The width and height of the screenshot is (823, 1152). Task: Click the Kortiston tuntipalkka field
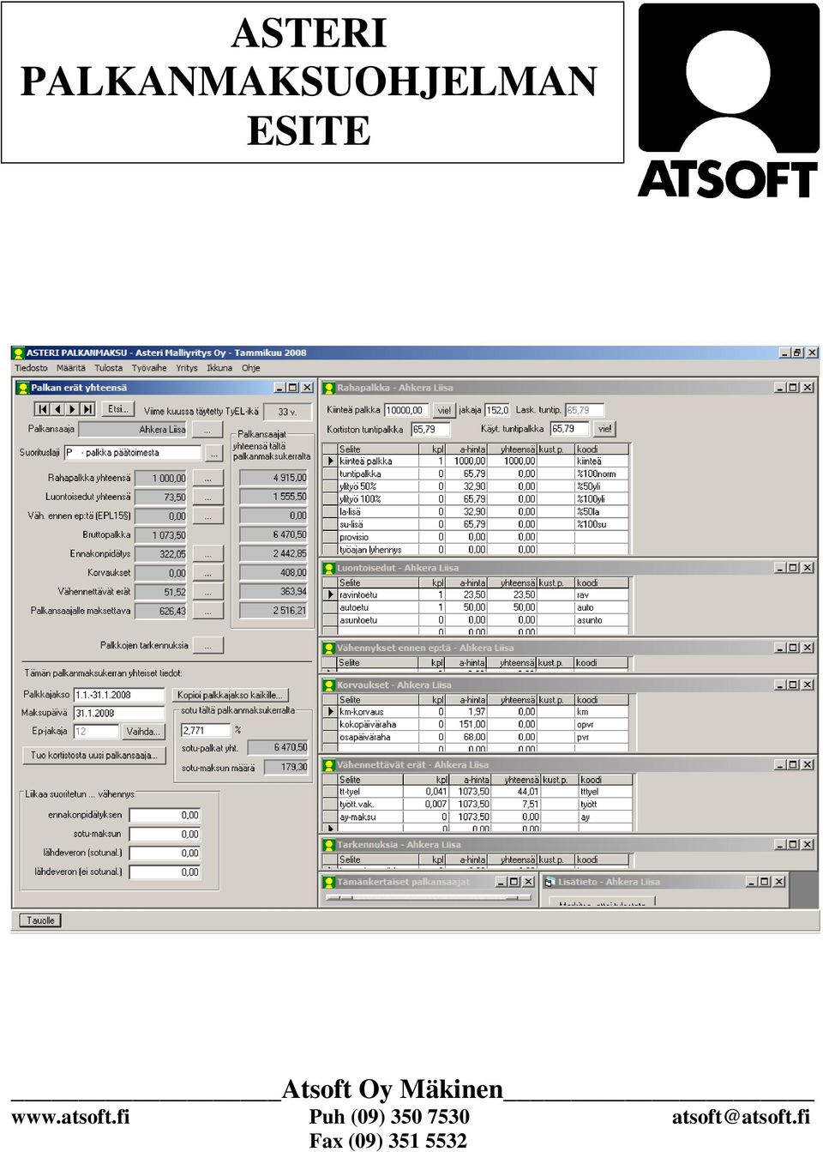click(x=430, y=429)
